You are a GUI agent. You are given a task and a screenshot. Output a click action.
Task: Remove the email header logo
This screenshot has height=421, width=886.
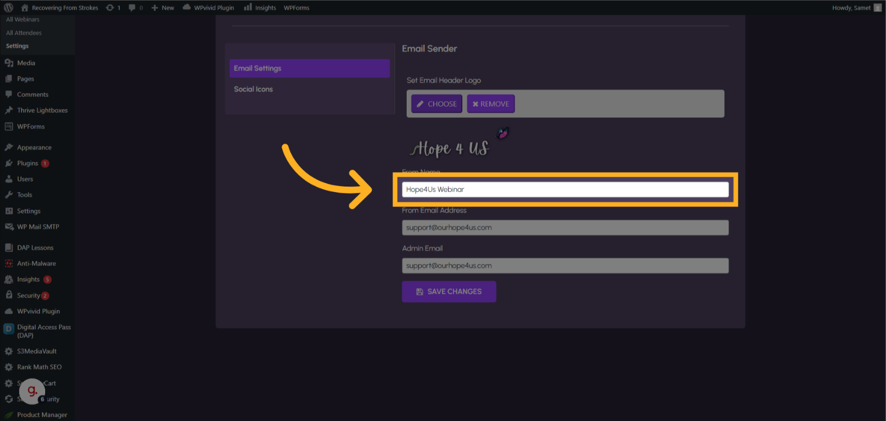[490, 104]
